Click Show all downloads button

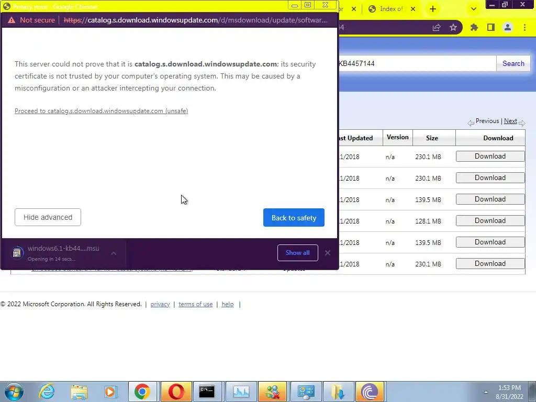[x=297, y=253]
